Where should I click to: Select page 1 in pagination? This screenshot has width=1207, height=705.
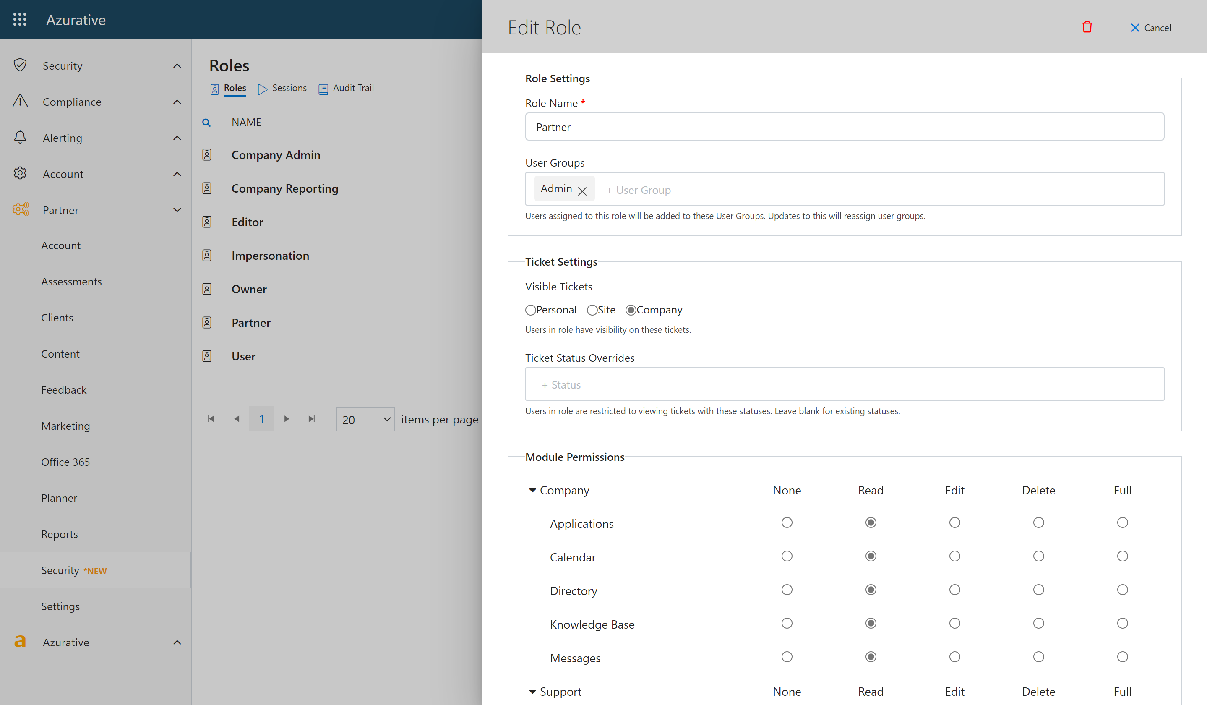[261, 419]
